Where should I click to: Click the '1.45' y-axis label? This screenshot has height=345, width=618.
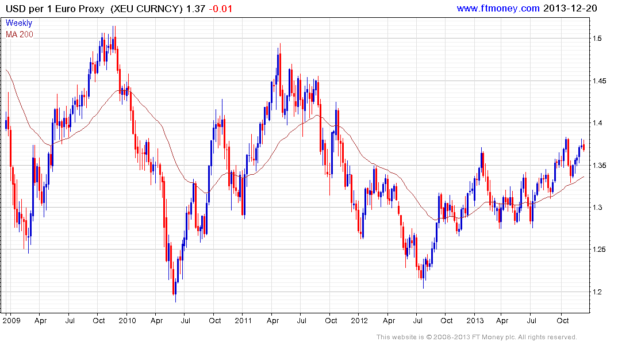point(599,81)
